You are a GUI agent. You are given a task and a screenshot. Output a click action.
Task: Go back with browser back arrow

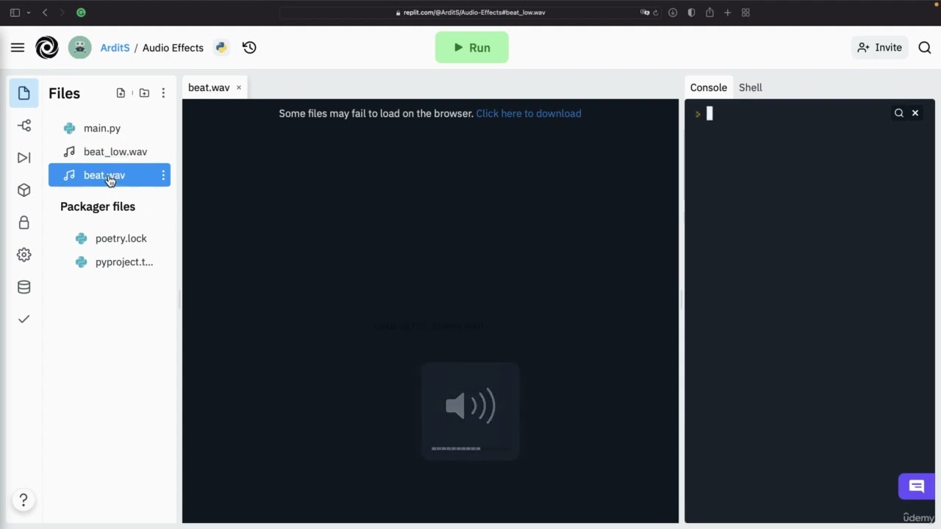click(45, 12)
